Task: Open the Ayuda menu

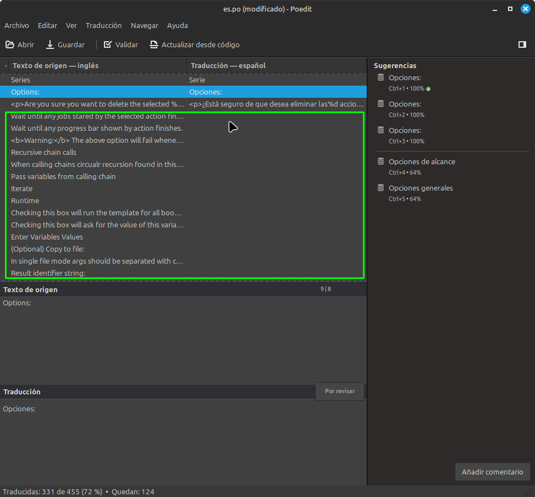Action: coord(177,25)
